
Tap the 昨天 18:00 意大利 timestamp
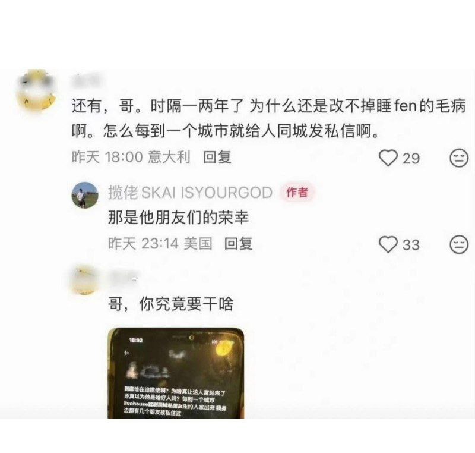point(131,158)
